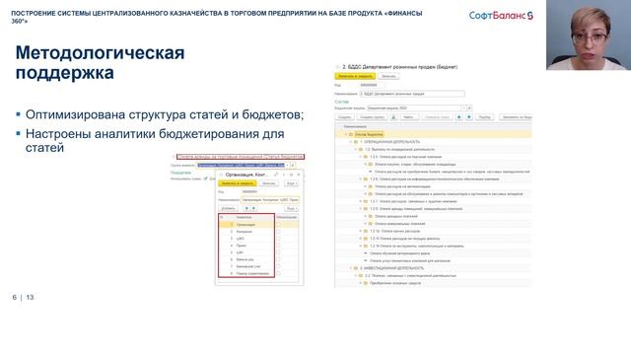Screen dimensions: 631x355
Task: Select Оплата арендных платежей tree row
Action: click(434, 216)
